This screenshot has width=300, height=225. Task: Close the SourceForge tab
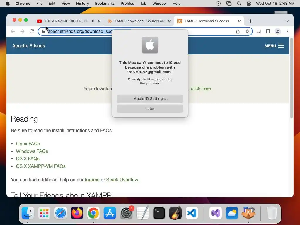pyautogui.click(x=169, y=21)
